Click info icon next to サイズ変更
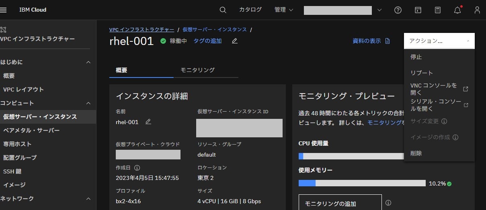This screenshot has width=486, height=210. pyautogui.click(x=445, y=121)
